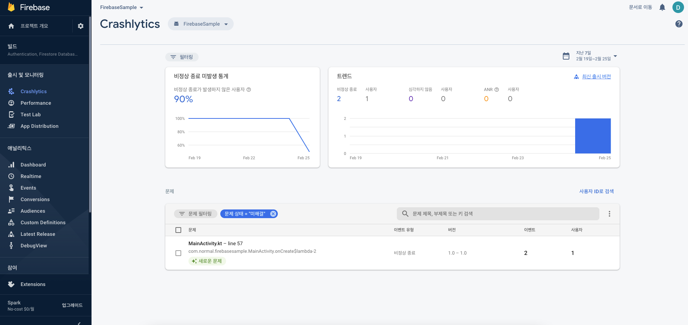Image resolution: width=688 pixels, height=325 pixels.
Task: Open project settings gear icon
Action: [x=81, y=26]
